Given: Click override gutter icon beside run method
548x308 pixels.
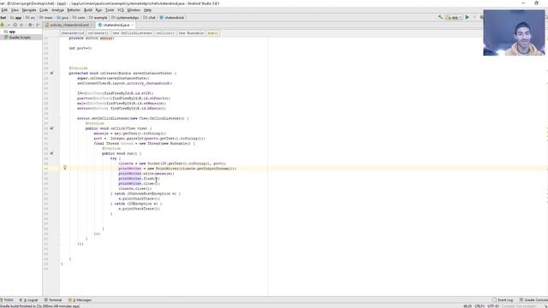Looking at the screenshot, I should [51, 153].
